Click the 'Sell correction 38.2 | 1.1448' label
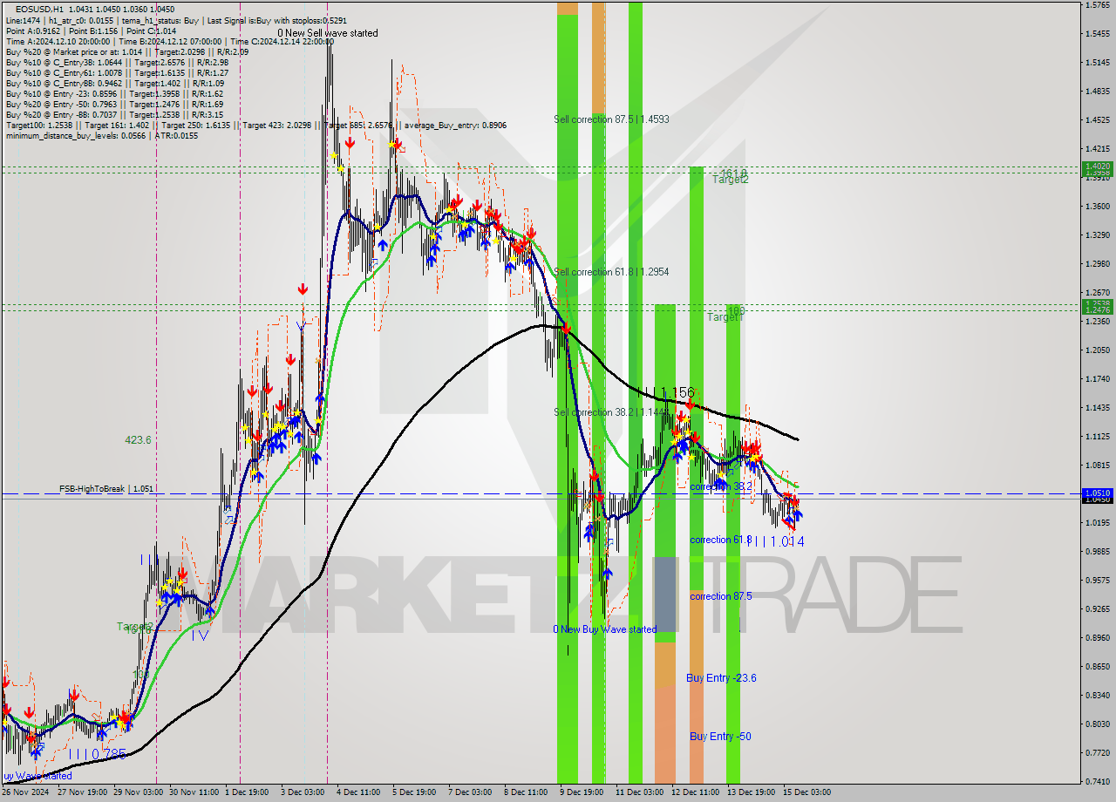This screenshot has height=802, width=1116. (611, 412)
